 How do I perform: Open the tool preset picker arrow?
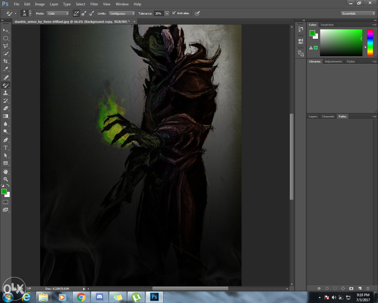16,14
